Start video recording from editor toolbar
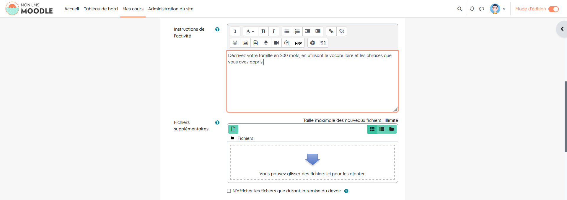The width and height of the screenshot is (567, 200). (x=276, y=43)
